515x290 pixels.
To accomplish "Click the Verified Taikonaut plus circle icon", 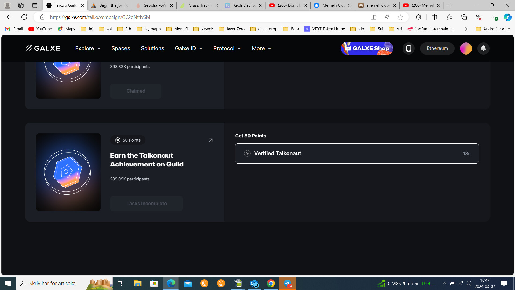I will pos(247,153).
